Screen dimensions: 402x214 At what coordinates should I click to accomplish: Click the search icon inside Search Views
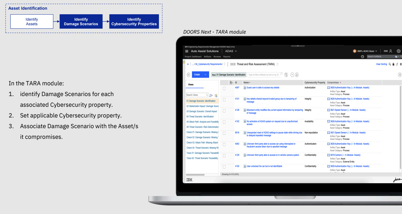[207, 95]
